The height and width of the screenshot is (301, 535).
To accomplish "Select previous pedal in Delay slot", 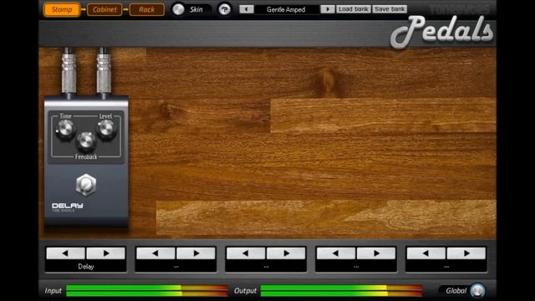I will tap(65, 253).
